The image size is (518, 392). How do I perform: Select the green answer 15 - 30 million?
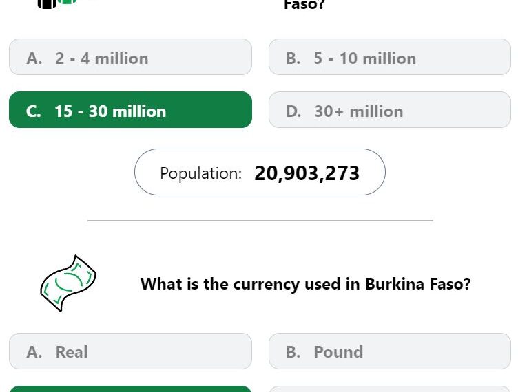coord(130,110)
